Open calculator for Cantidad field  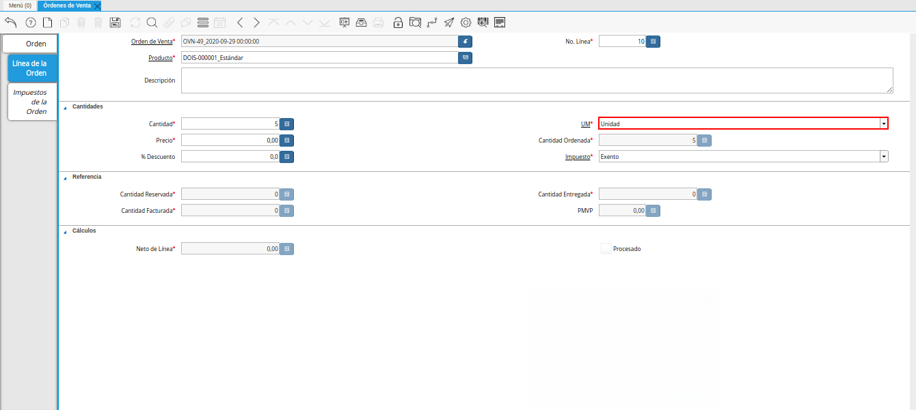(287, 124)
